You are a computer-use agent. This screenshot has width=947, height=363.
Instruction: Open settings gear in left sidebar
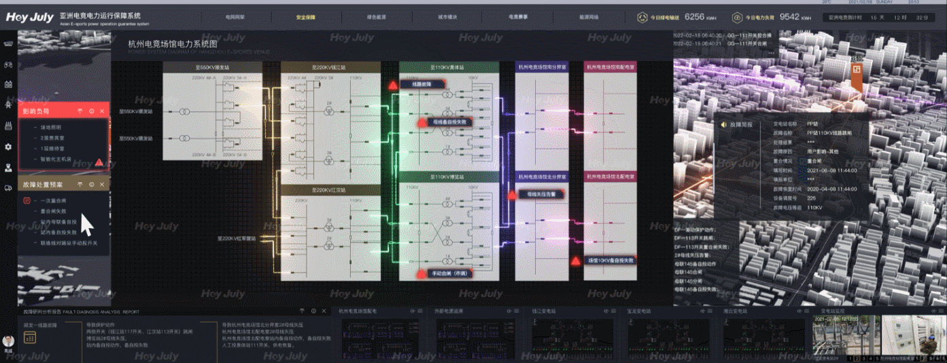point(8,147)
